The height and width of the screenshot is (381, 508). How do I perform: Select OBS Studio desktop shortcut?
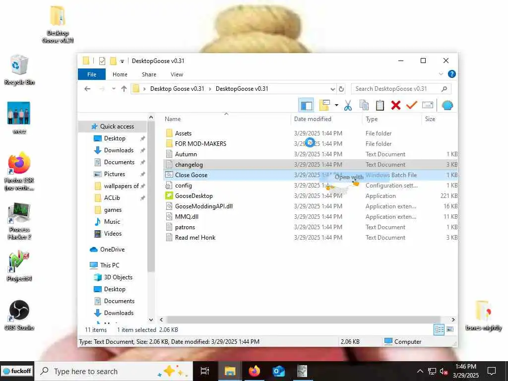(x=19, y=315)
